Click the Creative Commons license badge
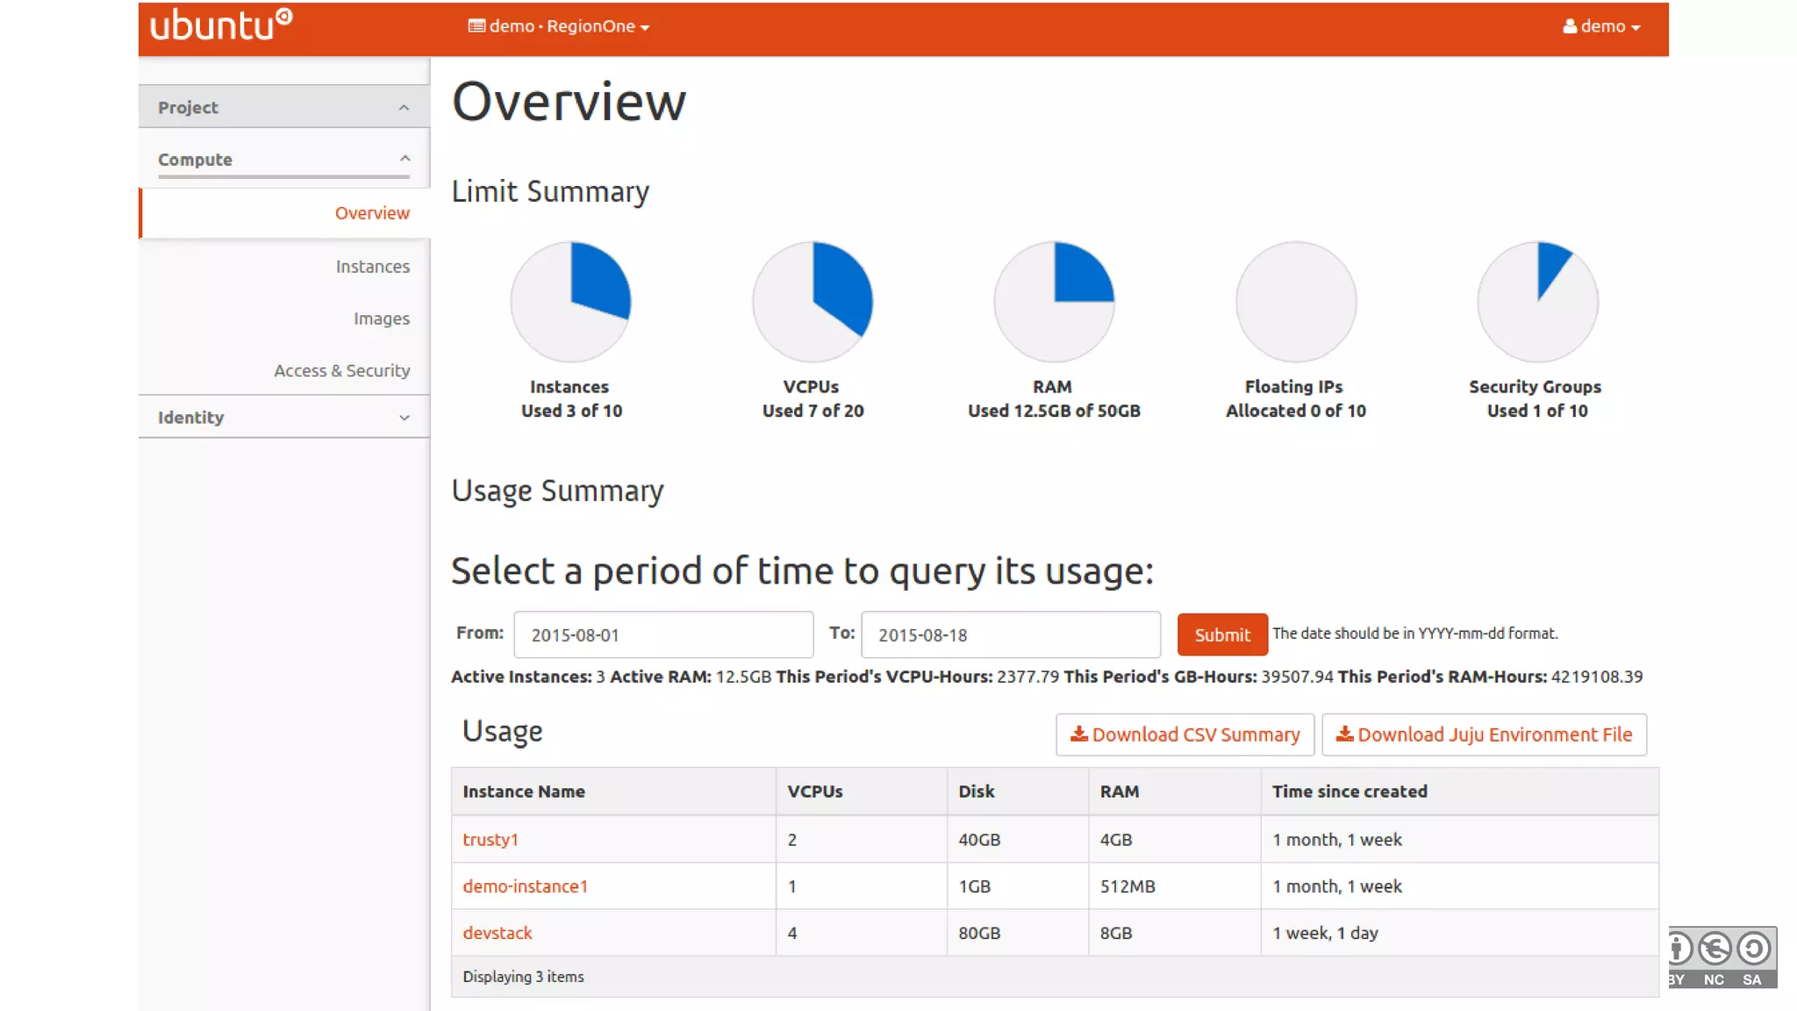 coord(1722,957)
